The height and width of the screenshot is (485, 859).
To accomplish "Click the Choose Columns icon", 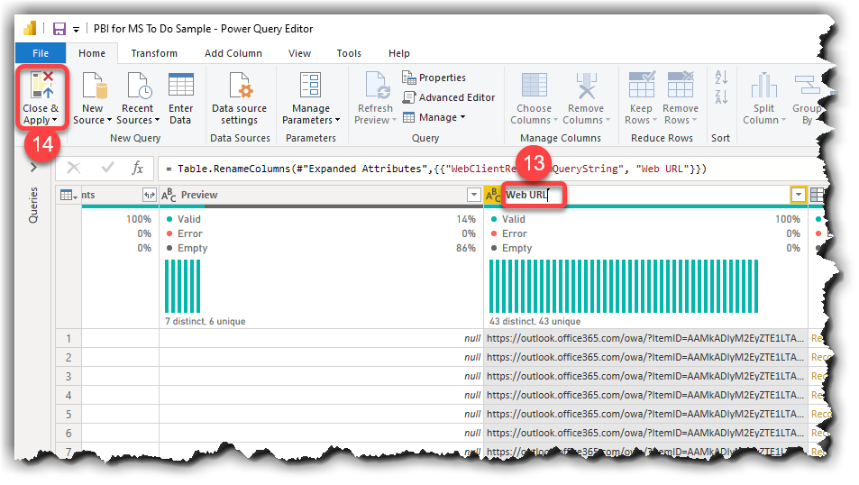I will [x=534, y=86].
